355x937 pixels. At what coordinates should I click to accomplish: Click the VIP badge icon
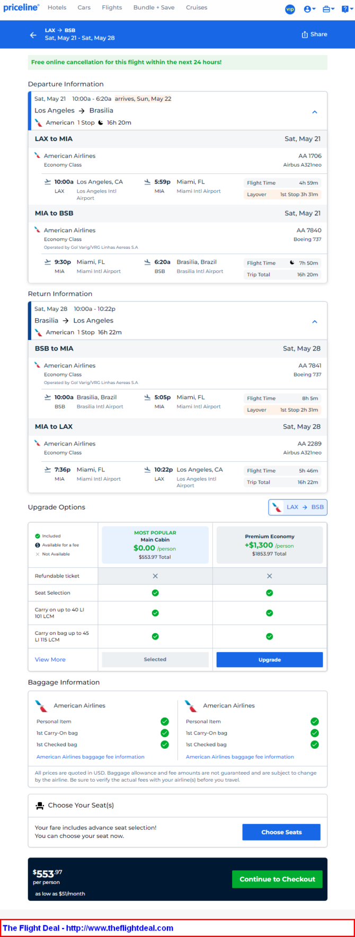290,9
